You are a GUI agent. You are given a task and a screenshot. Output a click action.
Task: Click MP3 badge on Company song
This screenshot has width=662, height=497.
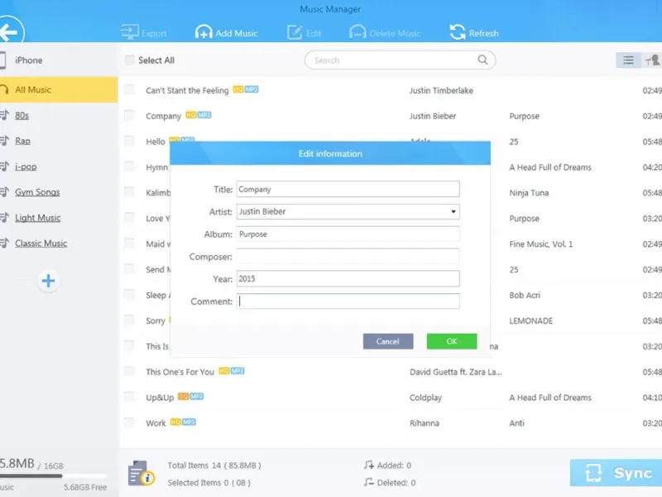[x=204, y=115]
